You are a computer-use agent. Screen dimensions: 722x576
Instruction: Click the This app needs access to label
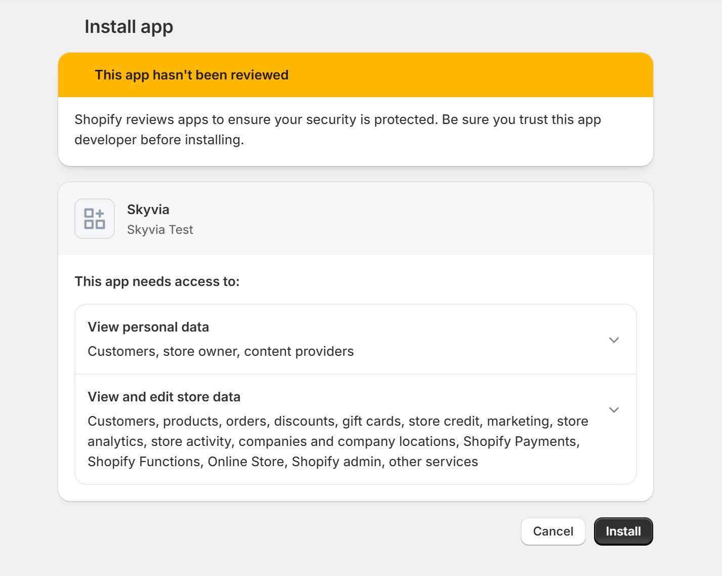click(x=157, y=281)
